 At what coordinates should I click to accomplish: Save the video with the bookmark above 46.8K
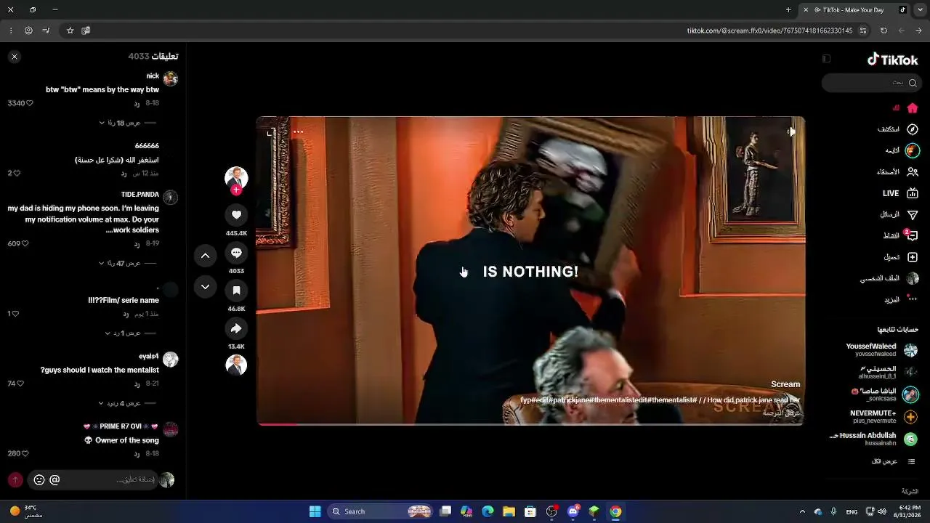(236, 291)
